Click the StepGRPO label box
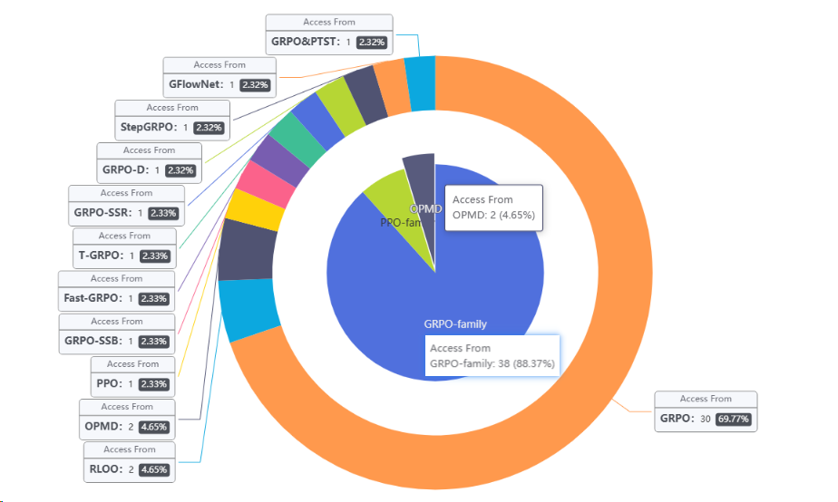The width and height of the screenshot is (838, 502). click(171, 118)
